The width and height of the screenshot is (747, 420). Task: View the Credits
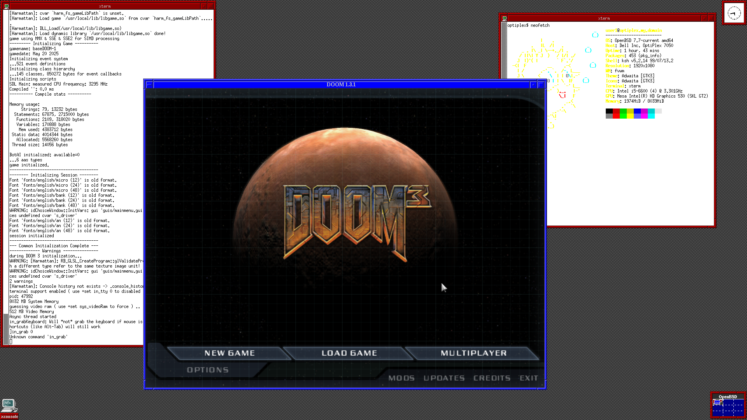492,378
